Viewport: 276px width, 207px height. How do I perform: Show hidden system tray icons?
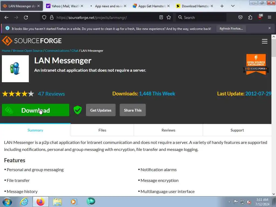point(229,202)
